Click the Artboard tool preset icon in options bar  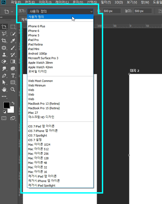pyautogui.click(x=6, y=11)
